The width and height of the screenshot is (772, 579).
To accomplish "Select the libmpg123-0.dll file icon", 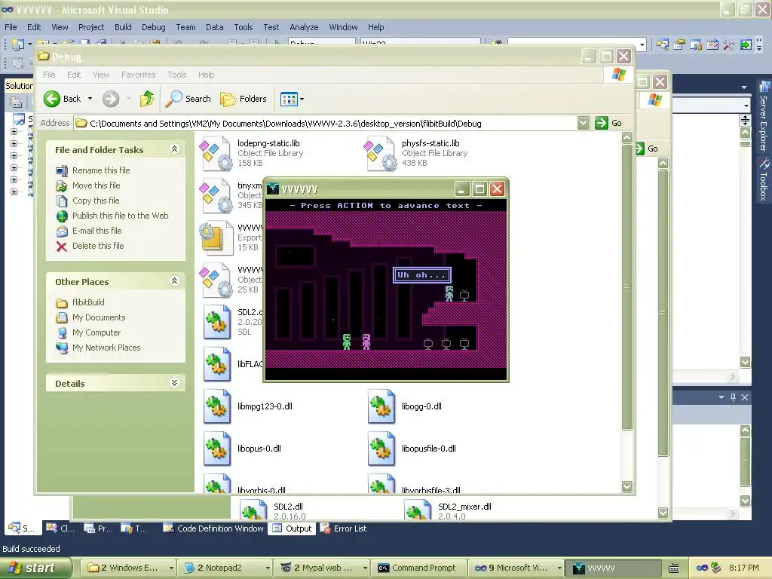I will (x=217, y=406).
